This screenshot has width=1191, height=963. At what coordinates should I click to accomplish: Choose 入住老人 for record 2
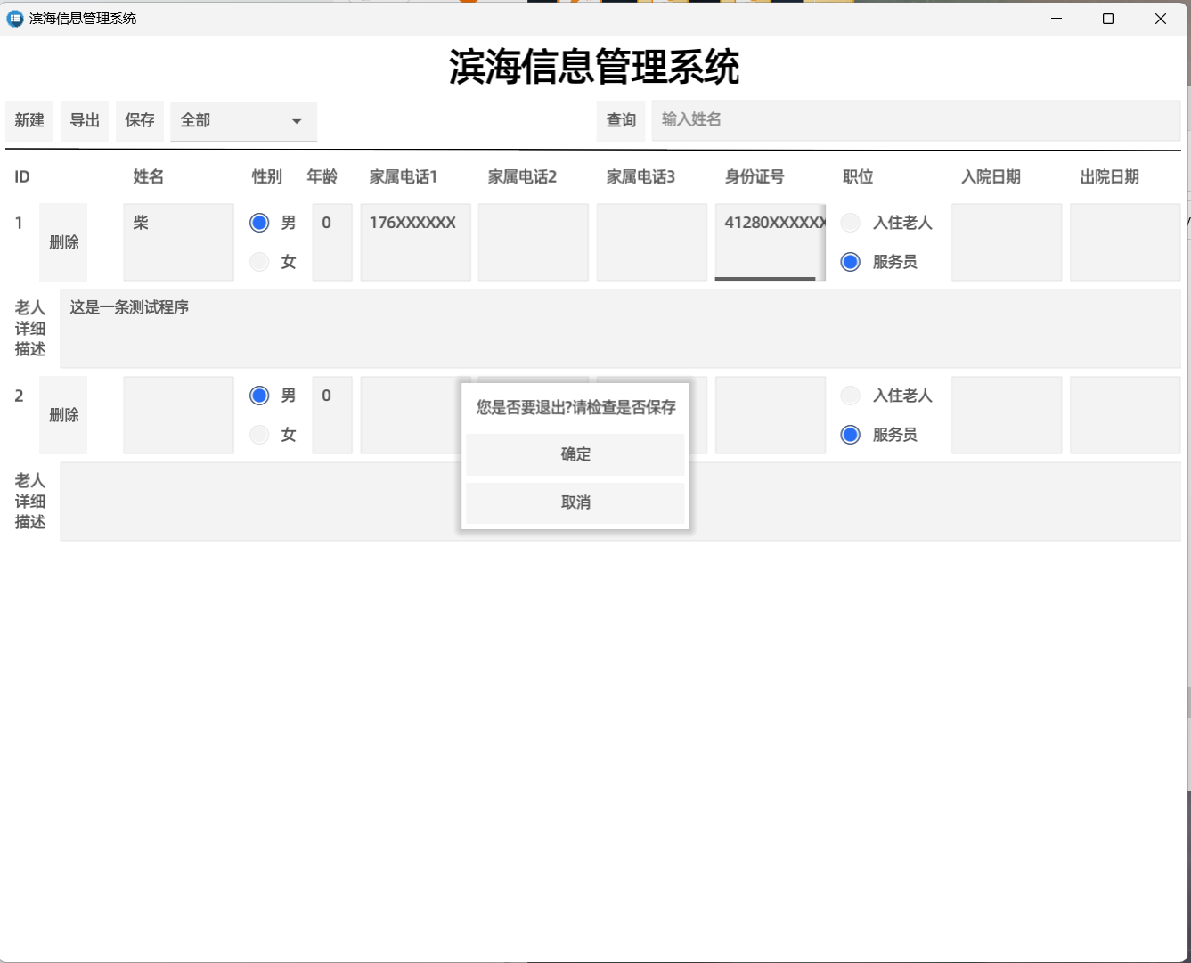pos(851,396)
